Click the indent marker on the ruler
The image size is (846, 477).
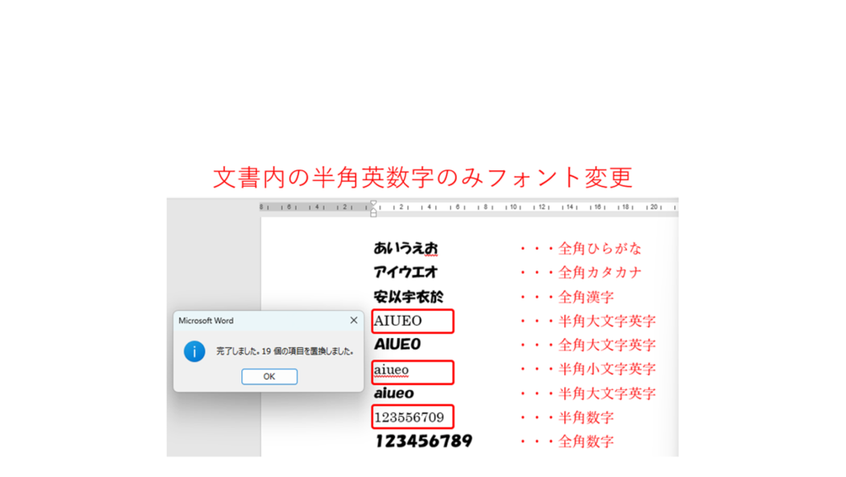373,208
